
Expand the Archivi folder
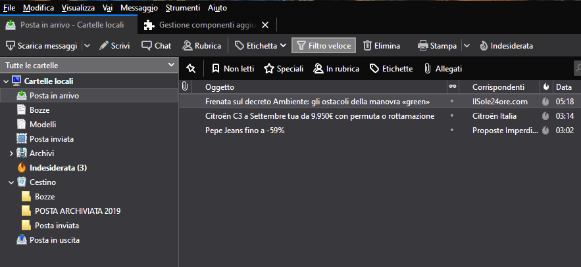point(11,154)
